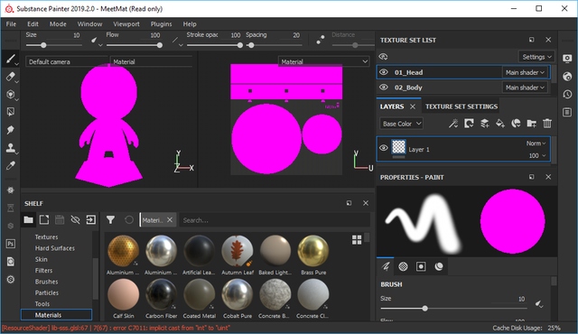Image resolution: width=578 pixels, height=334 pixels.
Task: Open the History clock icon
Action: pyautogui.click(x=567, y=94)
